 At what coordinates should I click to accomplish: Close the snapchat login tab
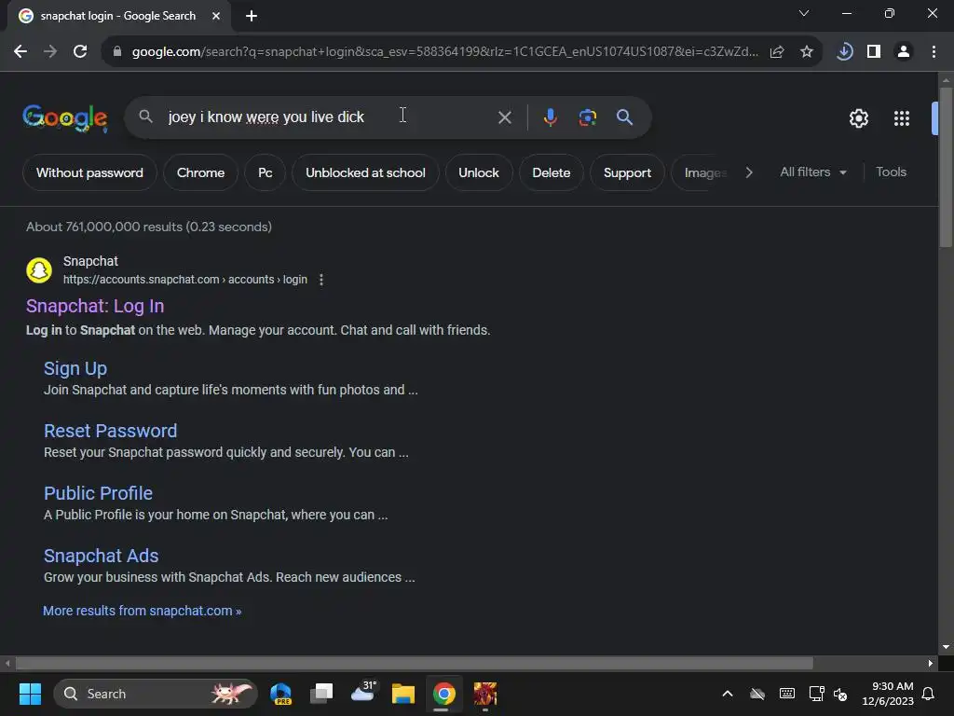[216, 16]
